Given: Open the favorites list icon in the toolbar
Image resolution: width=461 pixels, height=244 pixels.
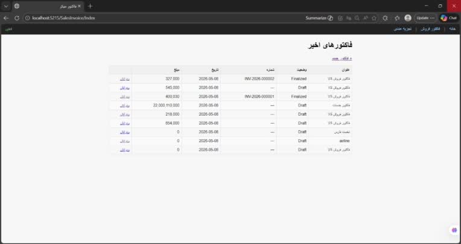Looking at the screenshot, I should [397, 18].
